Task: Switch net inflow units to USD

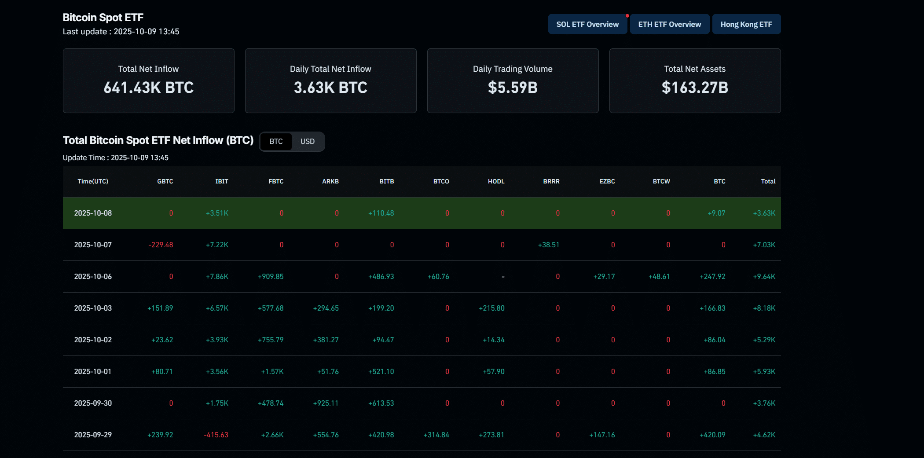Action: (x=307, y=142)
